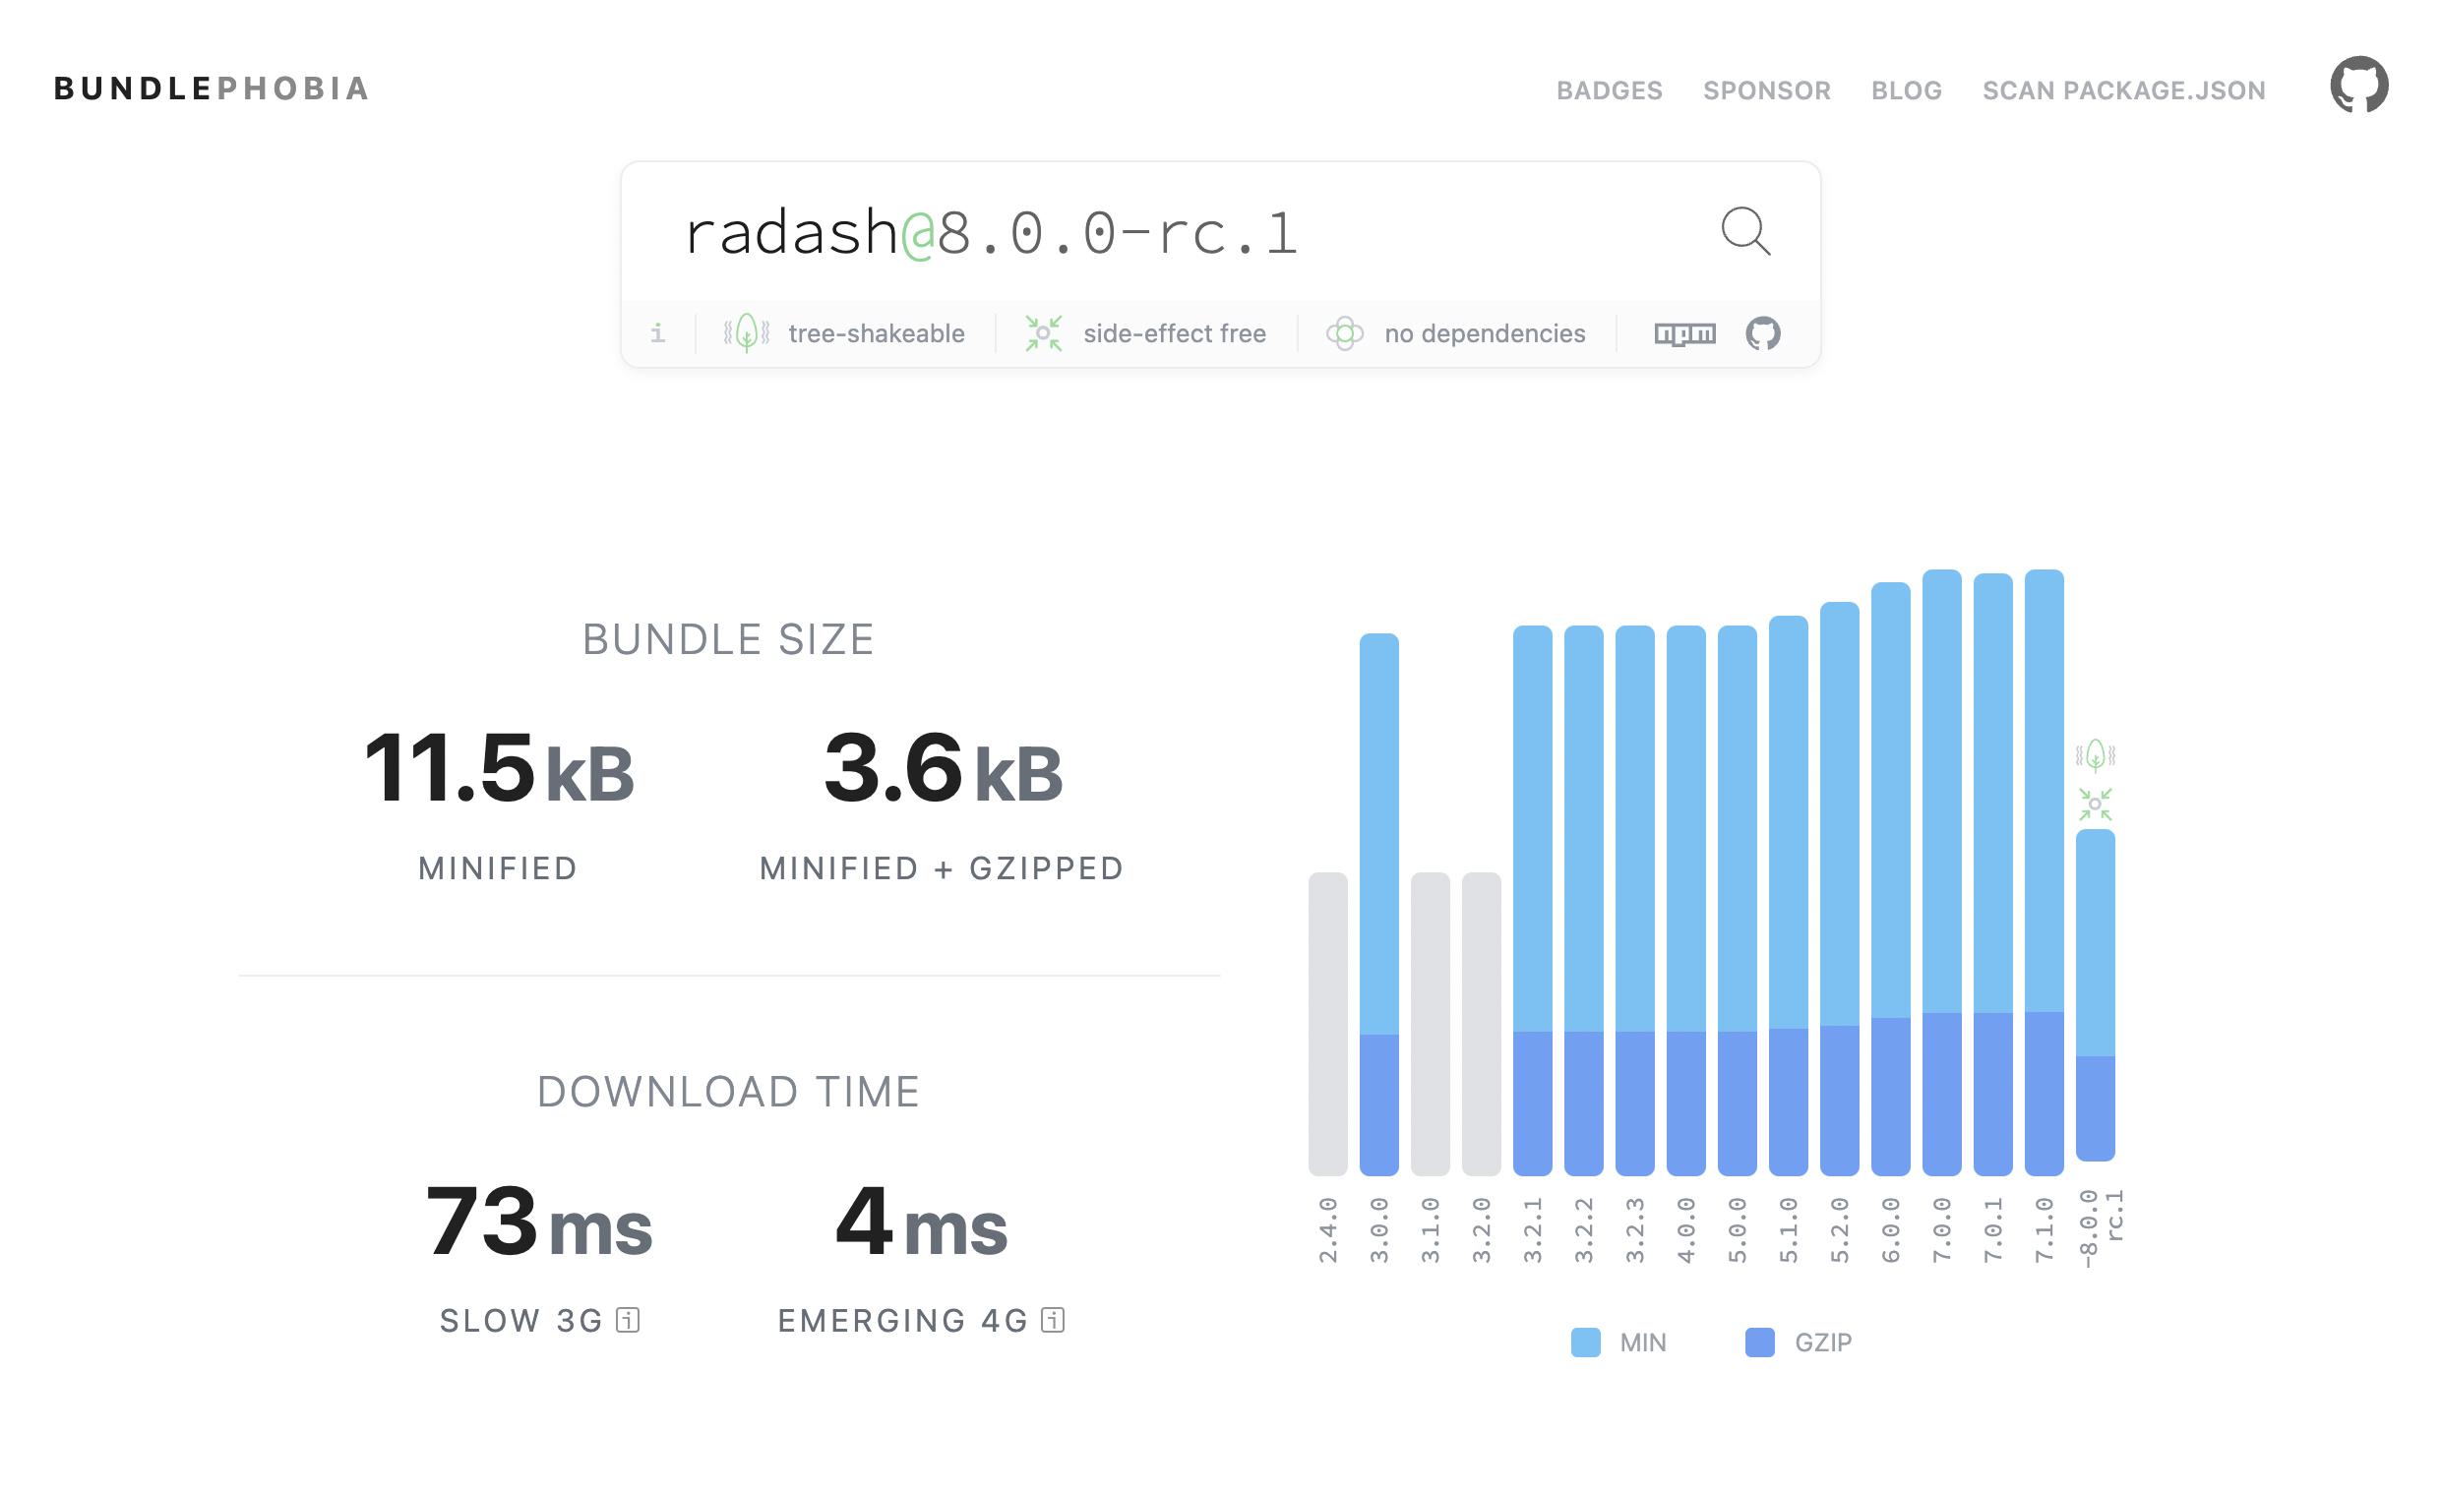Viewport: 2442px width, 1491px height.
Task: Click the GZIP legend color swatch
Action: [x=1759, y=1342]
